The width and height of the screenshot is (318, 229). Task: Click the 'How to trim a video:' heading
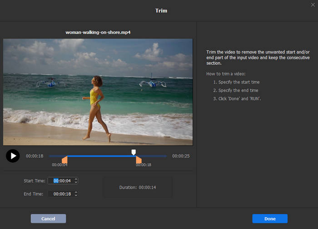[226, 74]
